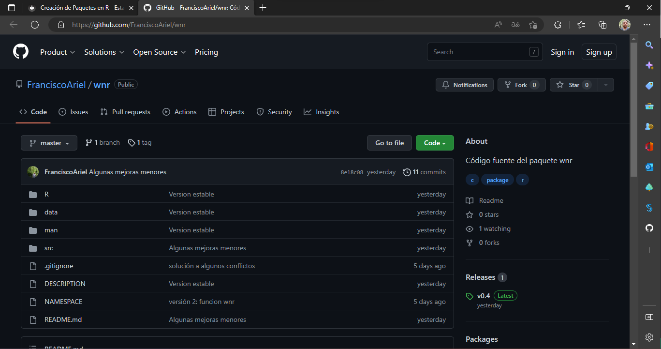Open the tree sidebar icon
The width and height of the screenshot is (661, 349).
[649, 187]
